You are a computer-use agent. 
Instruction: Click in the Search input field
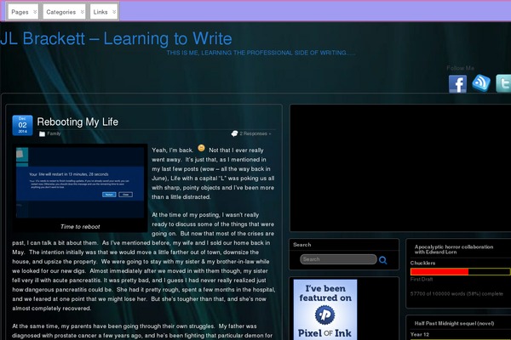pos(337,259)
